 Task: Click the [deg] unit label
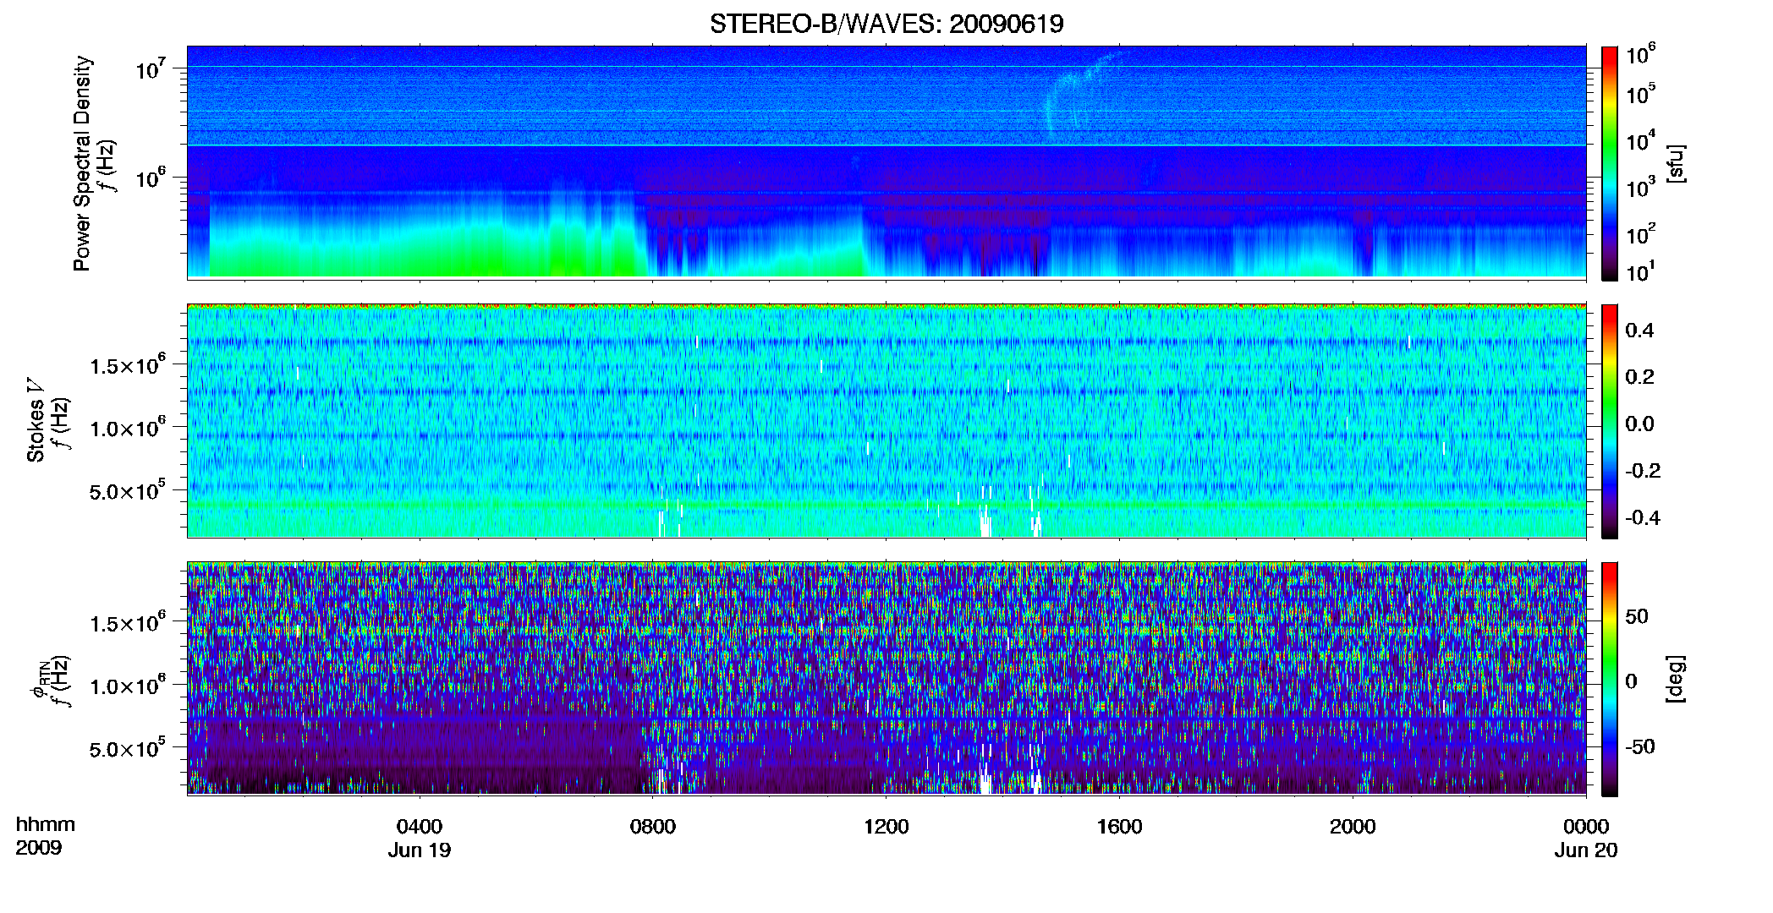(1676, 679)
